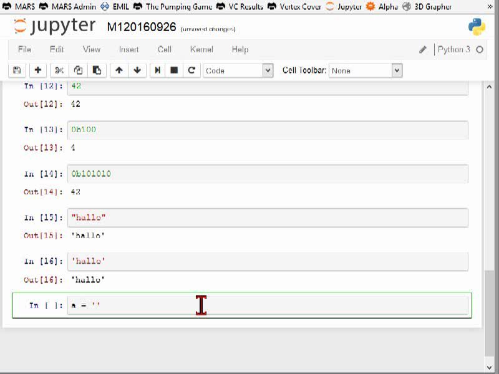The height and width of the screenshot is (374, 499).
Task: Click the pencil edit mode indicator
Action: click(x=423, y=50)
